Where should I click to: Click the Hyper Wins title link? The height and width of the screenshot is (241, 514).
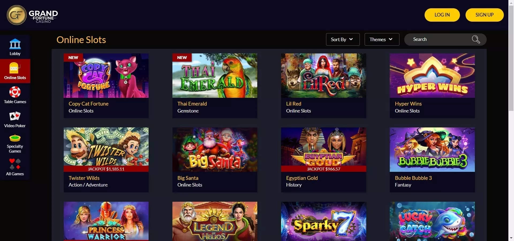click(x=408, y=104)
